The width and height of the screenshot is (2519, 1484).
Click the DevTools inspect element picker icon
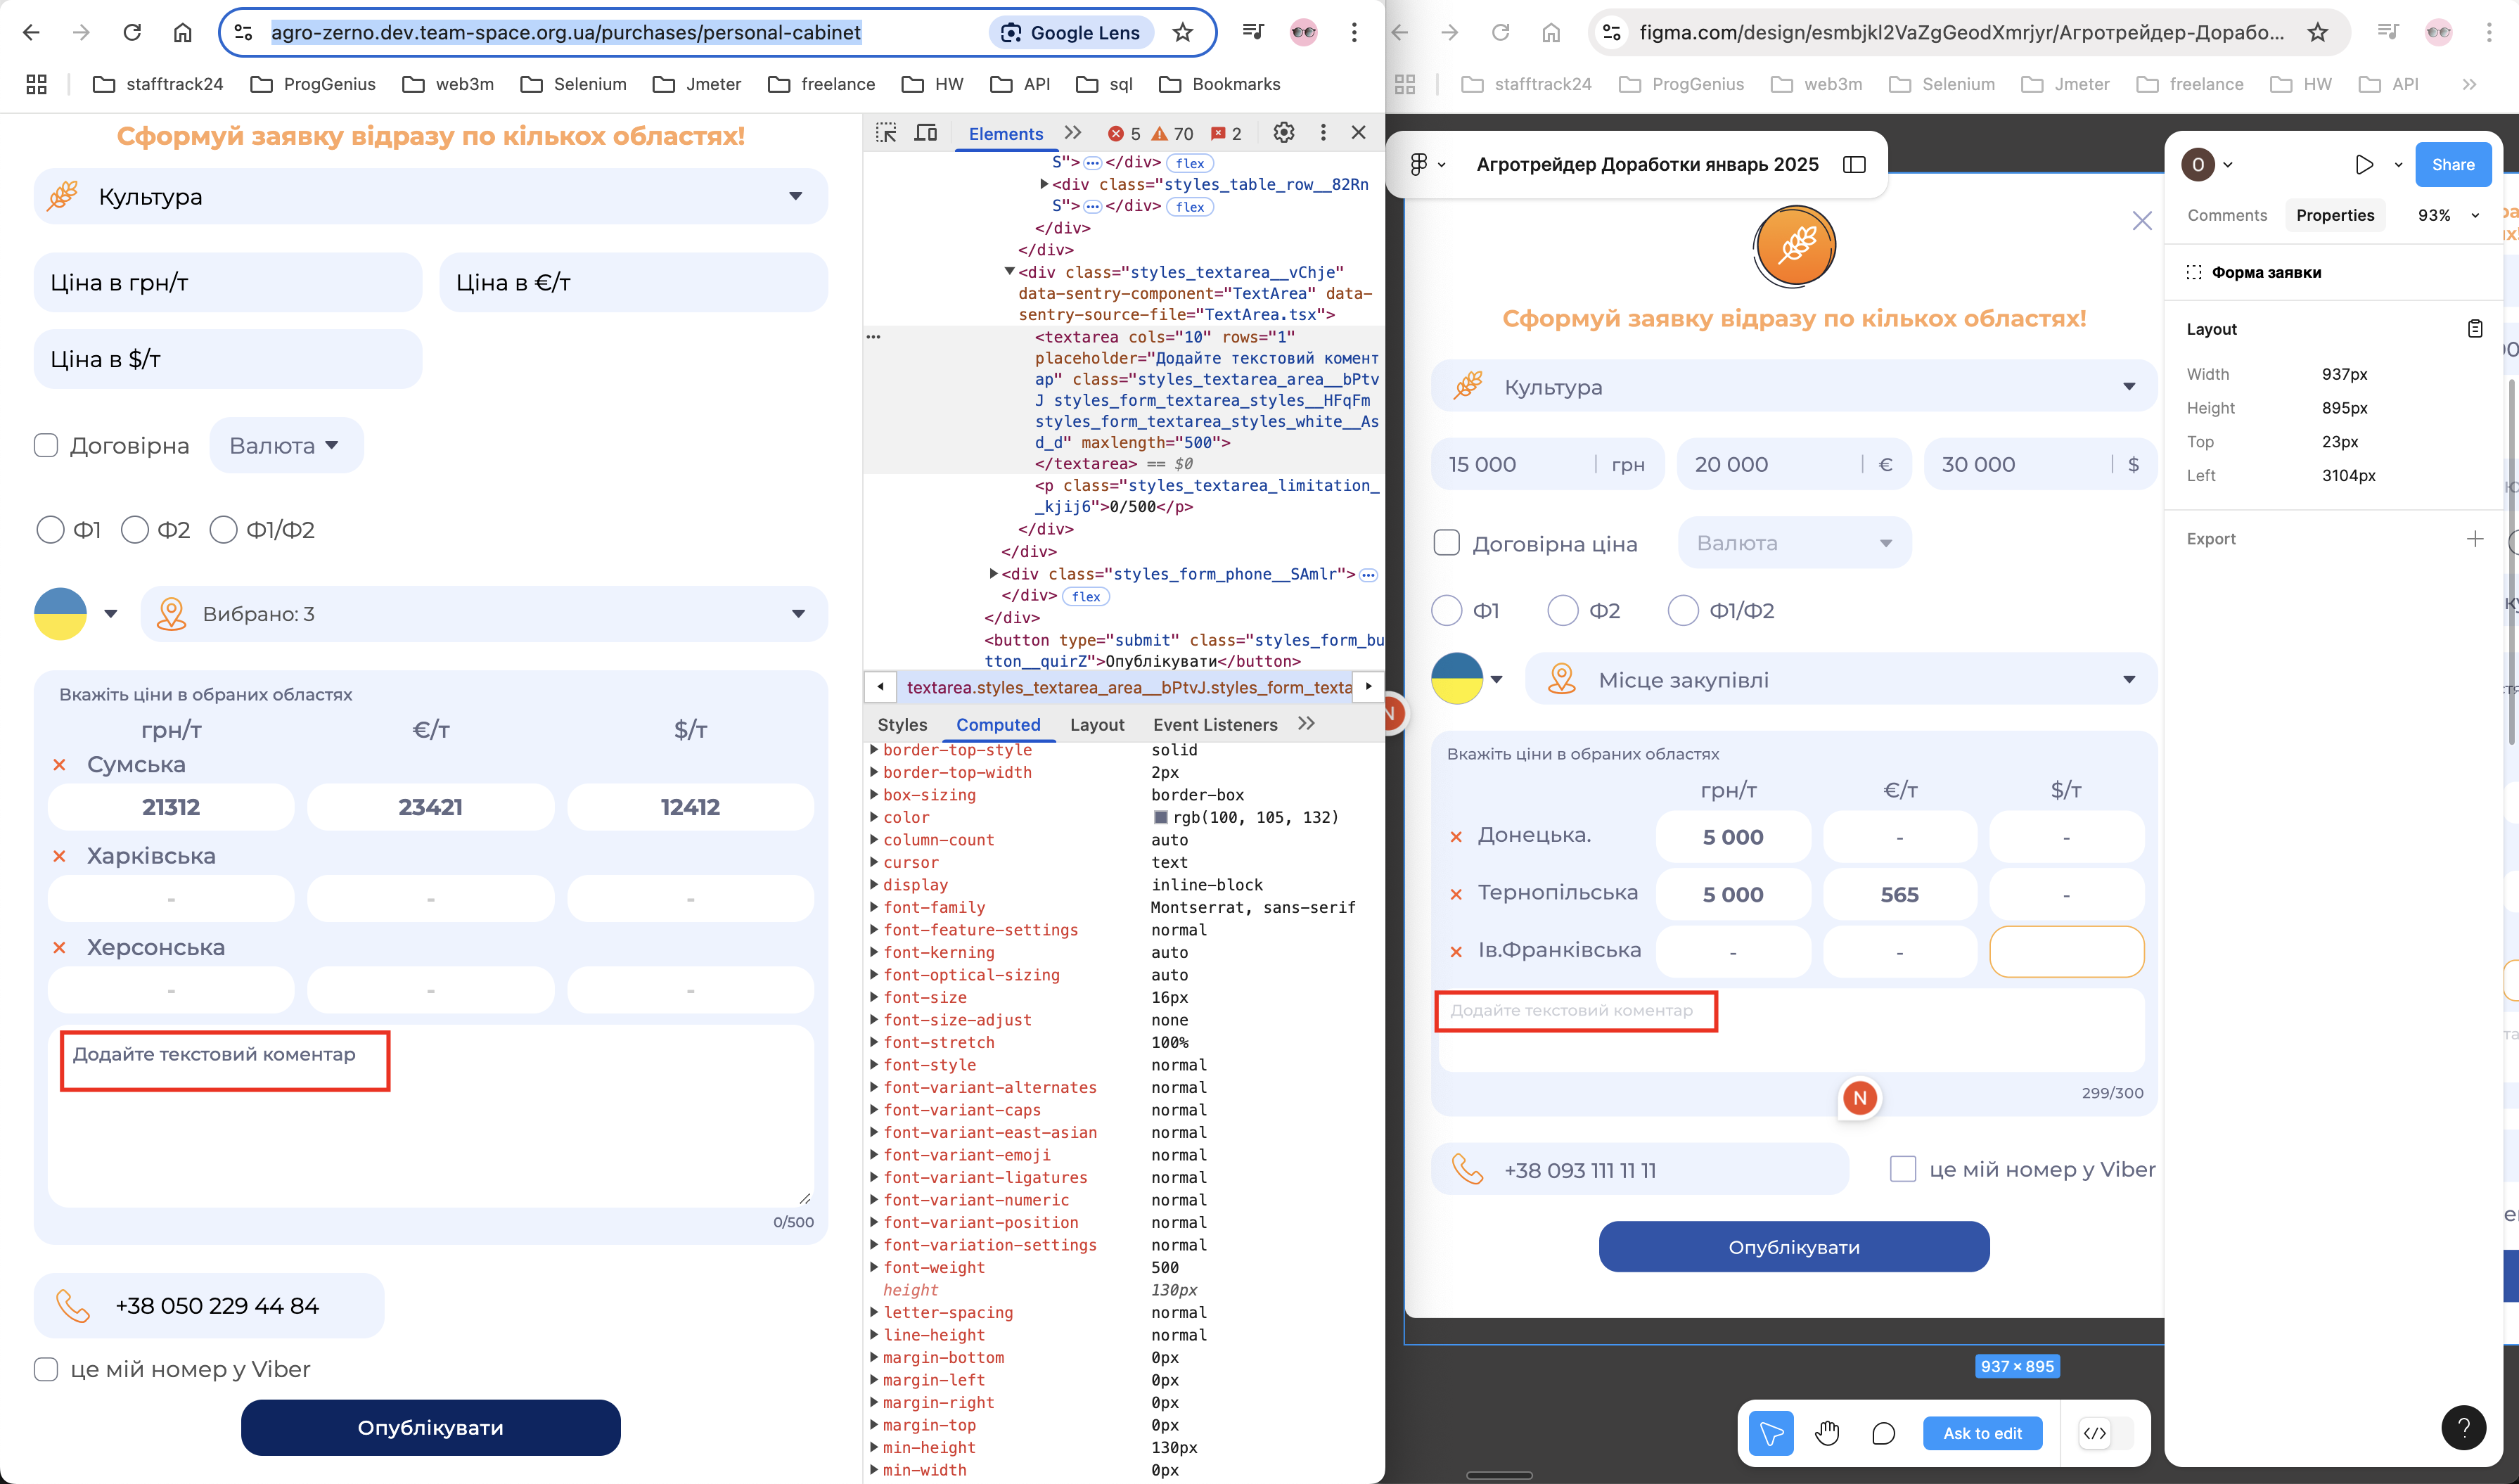pyautogui.click(x=885, y=133)
